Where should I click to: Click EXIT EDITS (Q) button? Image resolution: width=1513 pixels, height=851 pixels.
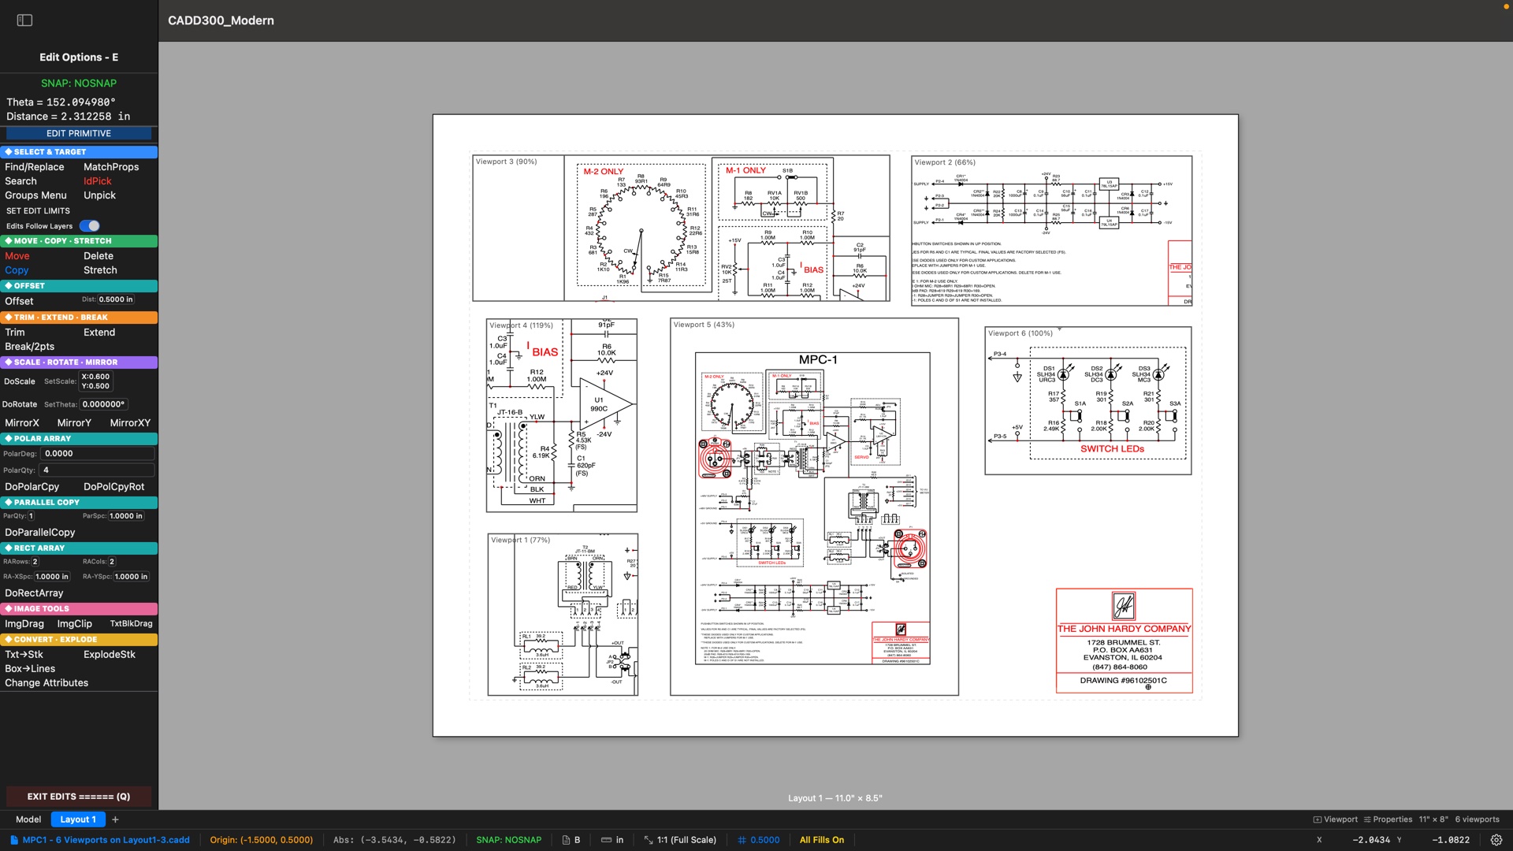79,797
